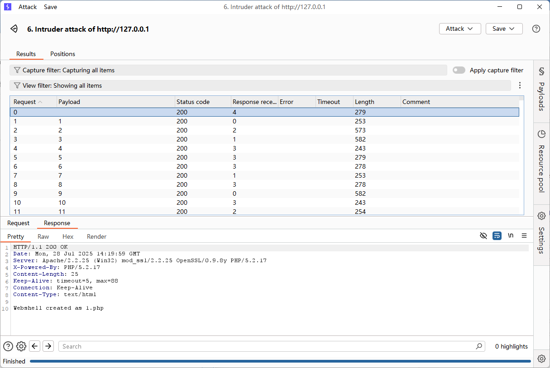Switch to the Results tab

(x=26, y=54)
